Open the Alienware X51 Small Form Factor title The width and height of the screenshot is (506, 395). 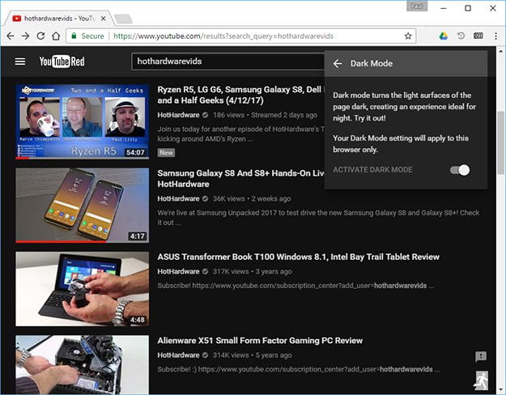point(260,341)
